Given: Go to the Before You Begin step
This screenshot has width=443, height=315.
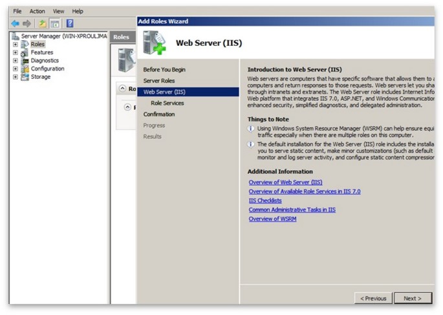Looking at the screenshot, I should pos(164,69).
